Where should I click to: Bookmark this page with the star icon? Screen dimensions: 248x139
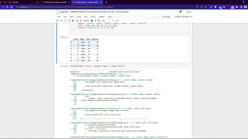[x=206, y=7]
